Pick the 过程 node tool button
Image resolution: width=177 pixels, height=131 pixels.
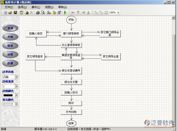(10, 54)
